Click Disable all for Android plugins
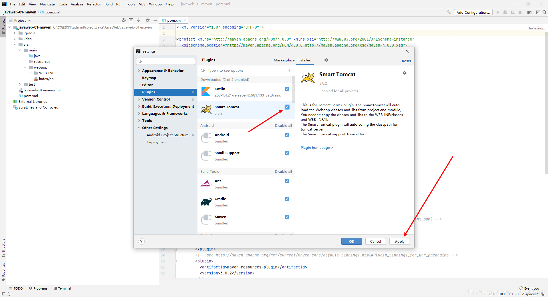Image resolution: width=548 pixels, height=297 pixels. pos(283,126)
